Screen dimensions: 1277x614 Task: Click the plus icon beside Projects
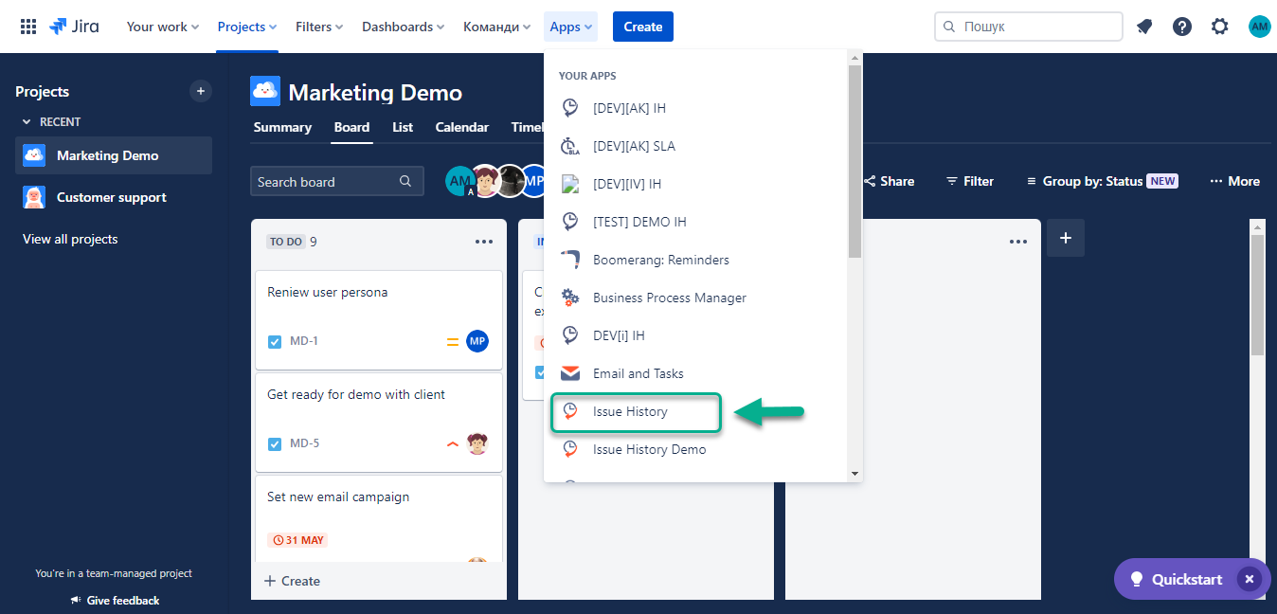click(x=200, y=91)
